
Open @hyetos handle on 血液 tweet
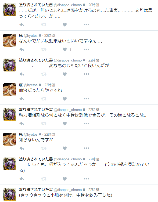coord(31,85)
